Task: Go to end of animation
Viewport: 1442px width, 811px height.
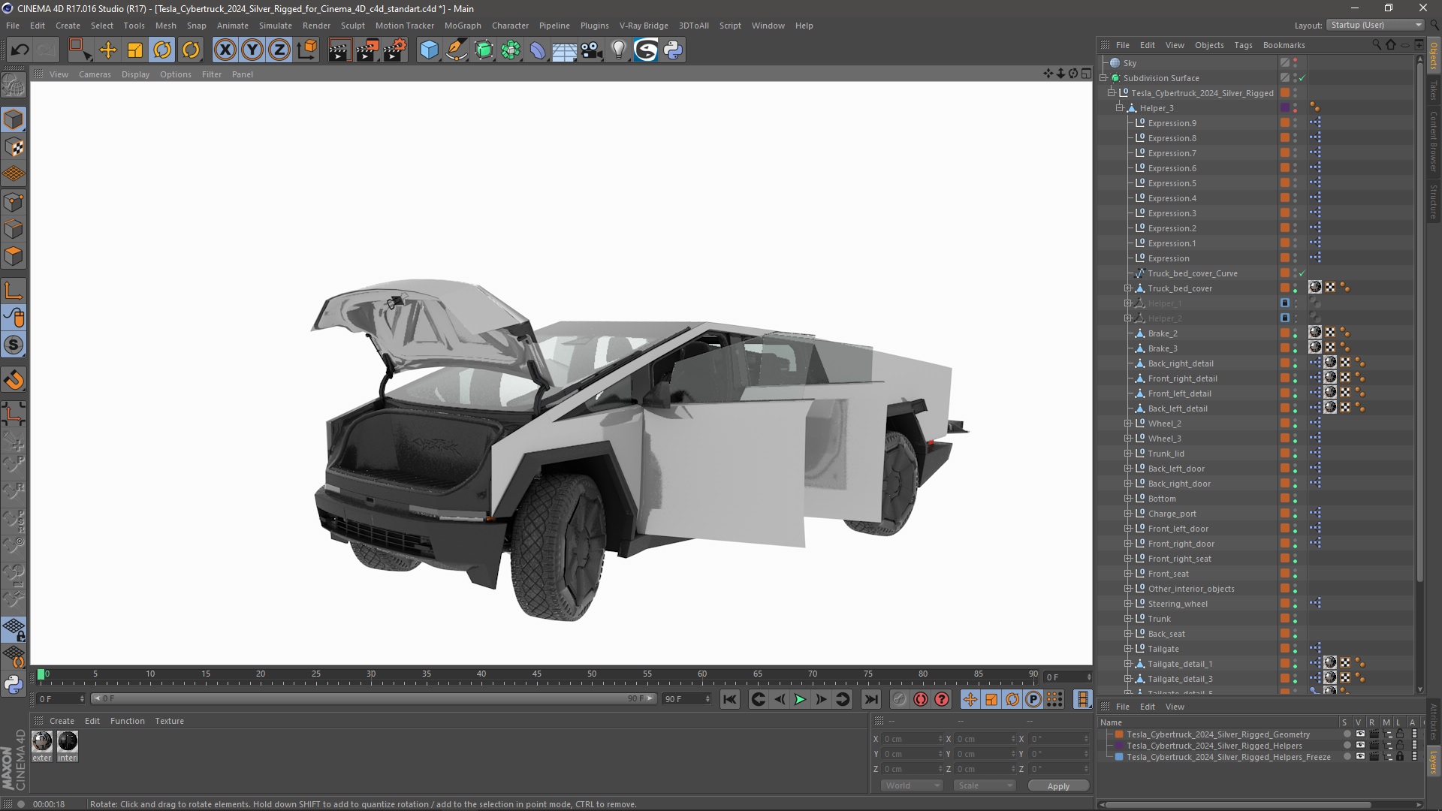Action: click(870, 699)
